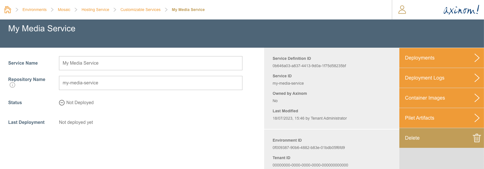Screen dimensions: 484x169
Task: Open Pilet Artifacts section
Action: [x=419, y=118]
